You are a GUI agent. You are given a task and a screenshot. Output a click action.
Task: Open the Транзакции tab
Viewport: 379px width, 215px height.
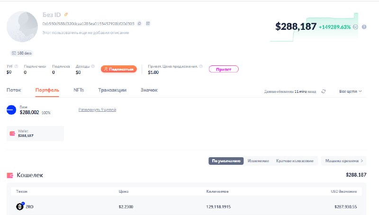tap(112, 90)
